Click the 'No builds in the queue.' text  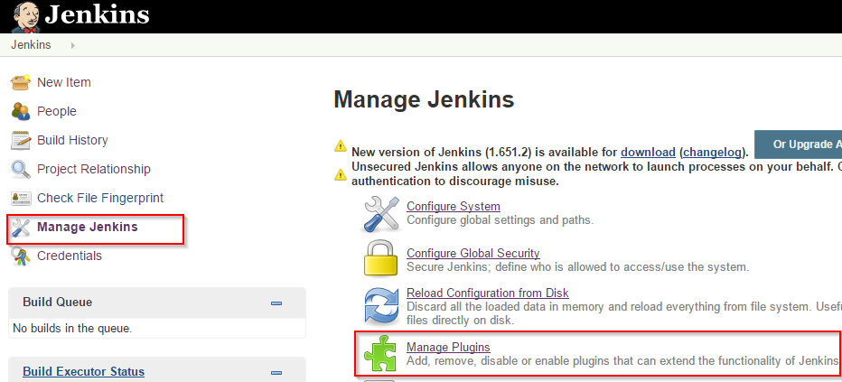72,328
